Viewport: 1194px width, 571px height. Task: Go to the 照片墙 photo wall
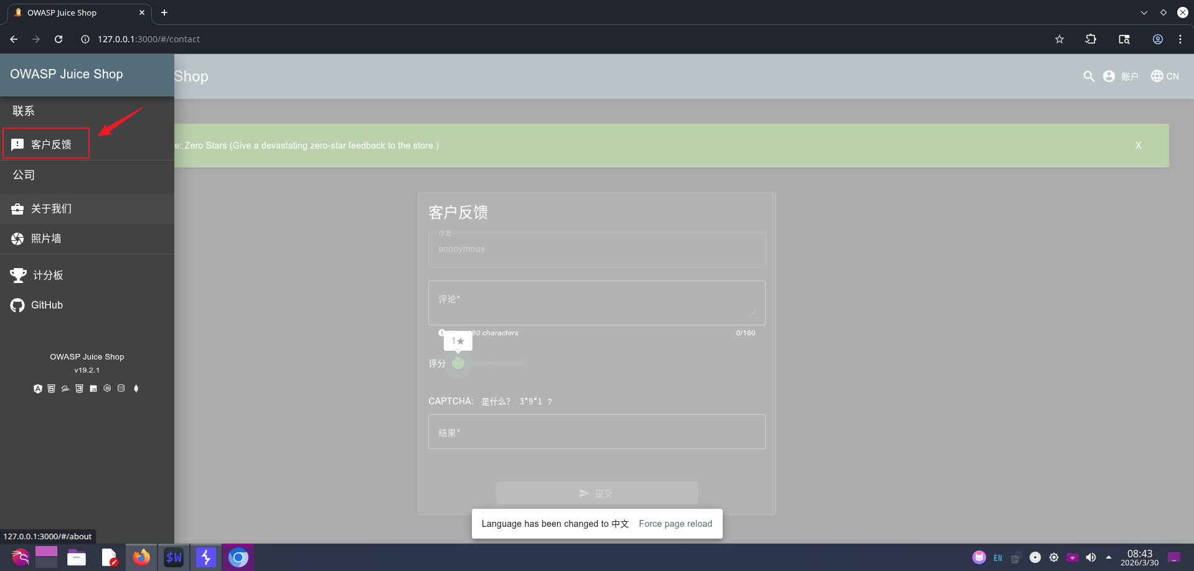click(x=87, y=239)
